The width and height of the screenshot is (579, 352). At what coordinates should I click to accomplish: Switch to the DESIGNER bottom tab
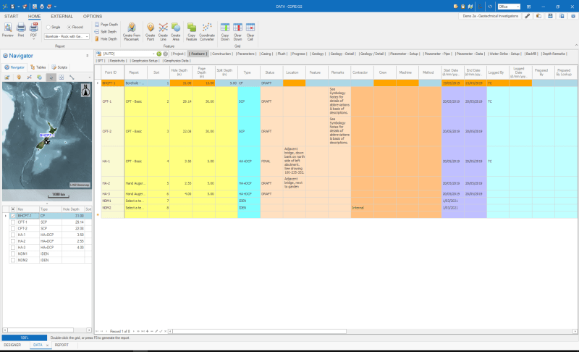point(12,345)
